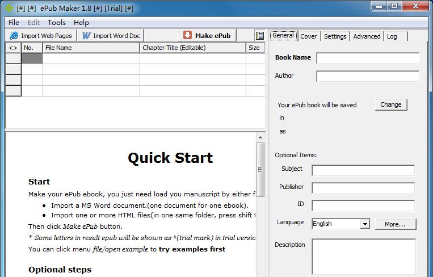Click the Import Web Pages toolbar button
Image resolution: width=433 pixels, height=277 pixels.
(41, 36)
